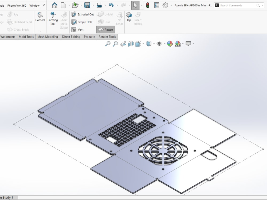Image resolution: width=267 pixels, height=200 pixels.
Task: Expand the Corners flyout arrow
Action: pyautogui.click(x=40, y=31)
